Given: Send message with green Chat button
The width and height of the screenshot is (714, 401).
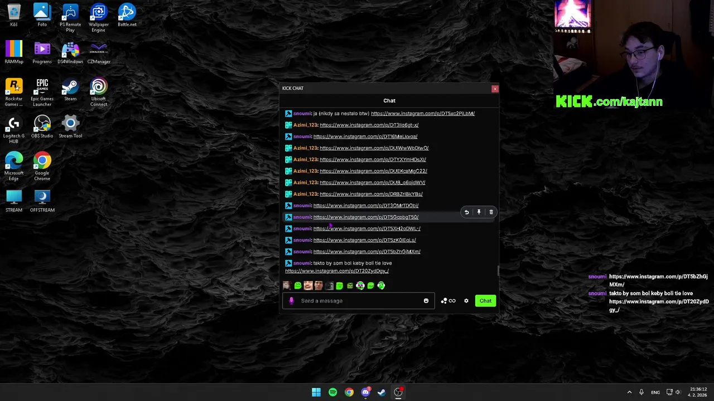Looking at the screenshot, I should [x=485, y=301].
